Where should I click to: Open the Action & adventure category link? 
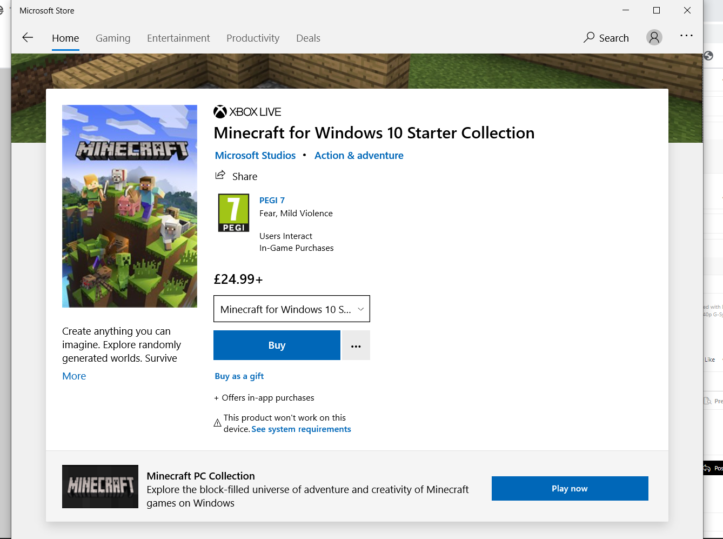pos(359,156)
